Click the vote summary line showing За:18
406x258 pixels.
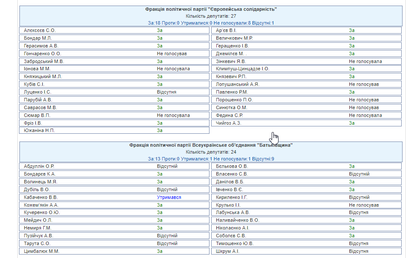(211, 23)
